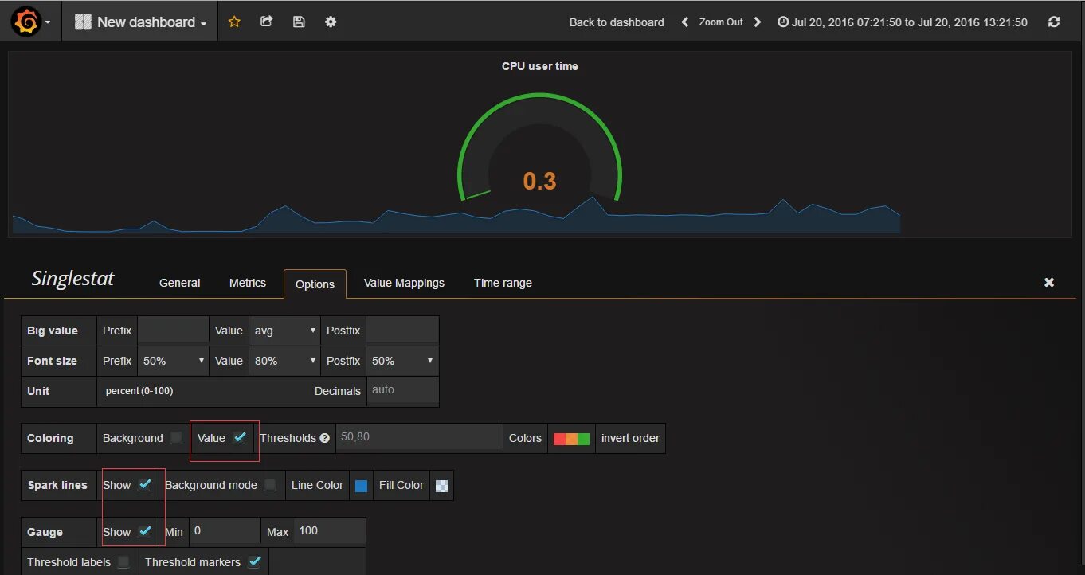The height and width of the screenshot is (575, 1085).
Task: Switch to the General tab
Action: (x=180, y=283)
